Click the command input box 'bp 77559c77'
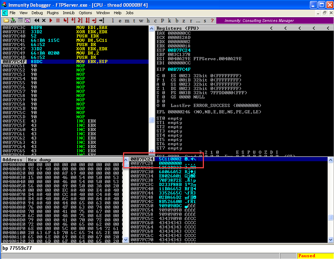 pos(167,248)
